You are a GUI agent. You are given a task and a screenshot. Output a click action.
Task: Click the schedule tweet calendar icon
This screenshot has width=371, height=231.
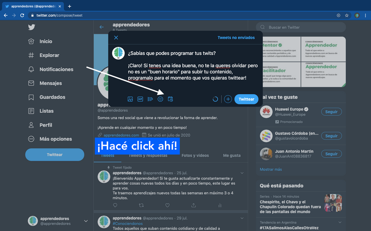point(170,99)
